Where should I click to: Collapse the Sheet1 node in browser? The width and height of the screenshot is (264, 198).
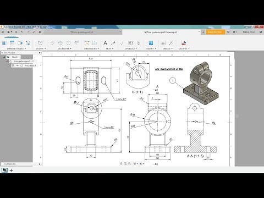coord(4,57)
